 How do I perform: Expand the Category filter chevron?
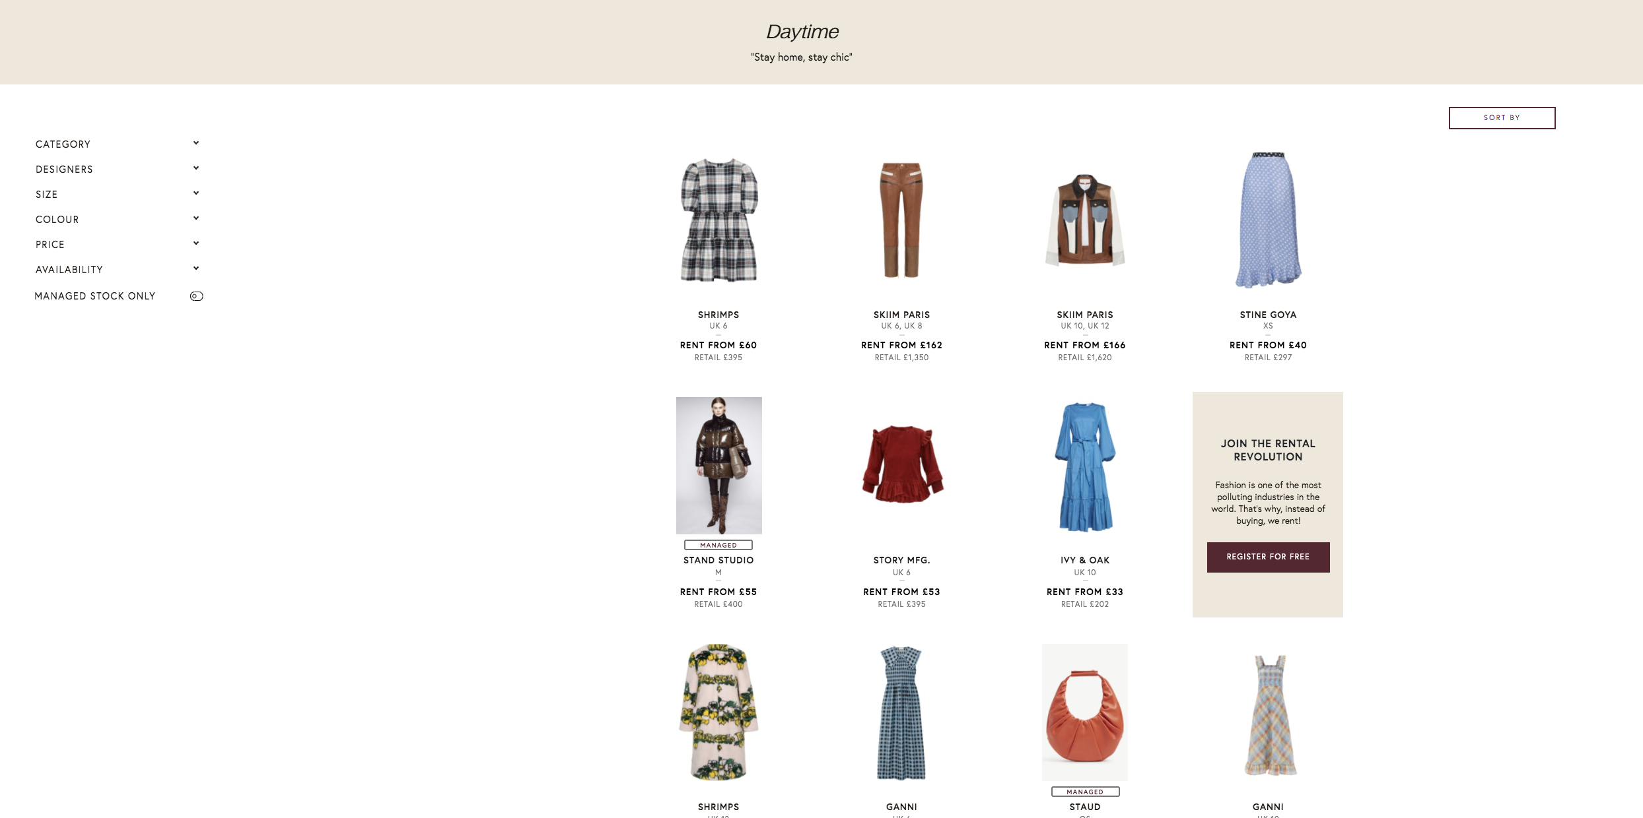(x=196, y=143)
